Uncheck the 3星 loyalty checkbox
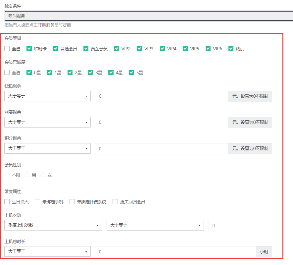 point(91,72)
